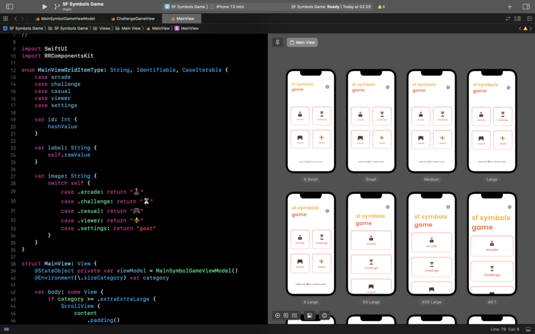Viewport: 535px width, 334px height.
Task: Choose the iPhone 13 mini run destination
Action: [x=227, y=7]
